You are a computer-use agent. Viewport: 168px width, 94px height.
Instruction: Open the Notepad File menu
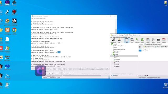pos(32,18)
